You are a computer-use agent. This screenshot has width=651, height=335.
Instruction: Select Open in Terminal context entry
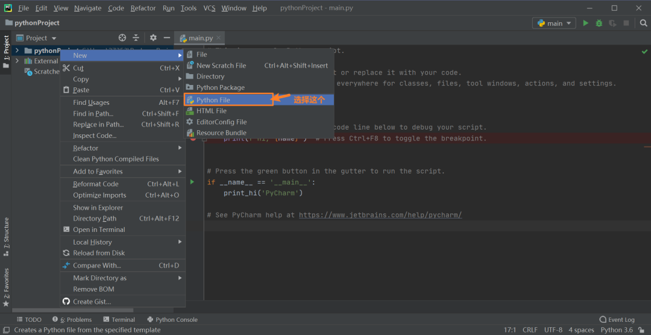pyautogui.click(x=122, y=229)
